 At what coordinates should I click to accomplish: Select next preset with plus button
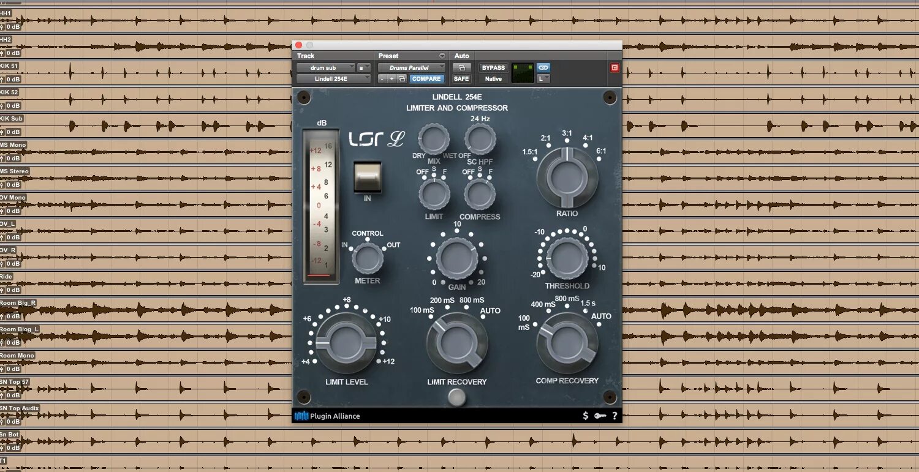[x=391, y=78]
